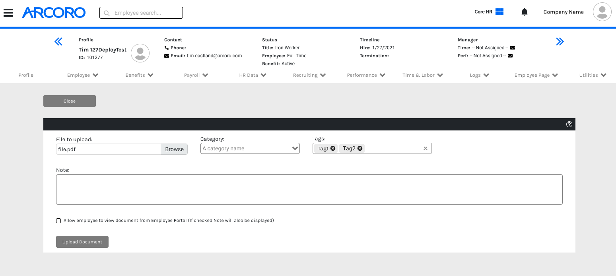
Task: Open the Core HR apps grid
Action: [x=499, y=12]
